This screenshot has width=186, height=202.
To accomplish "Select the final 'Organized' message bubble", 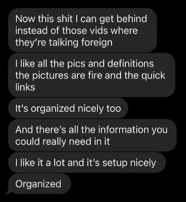I will coord(40,184).
